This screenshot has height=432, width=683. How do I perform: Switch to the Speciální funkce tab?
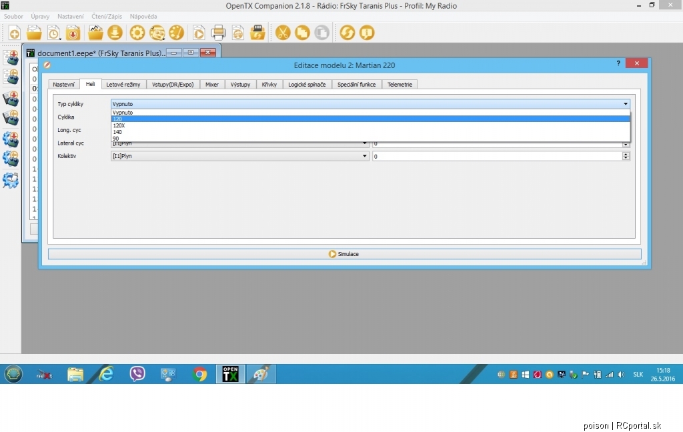point(357,85)
